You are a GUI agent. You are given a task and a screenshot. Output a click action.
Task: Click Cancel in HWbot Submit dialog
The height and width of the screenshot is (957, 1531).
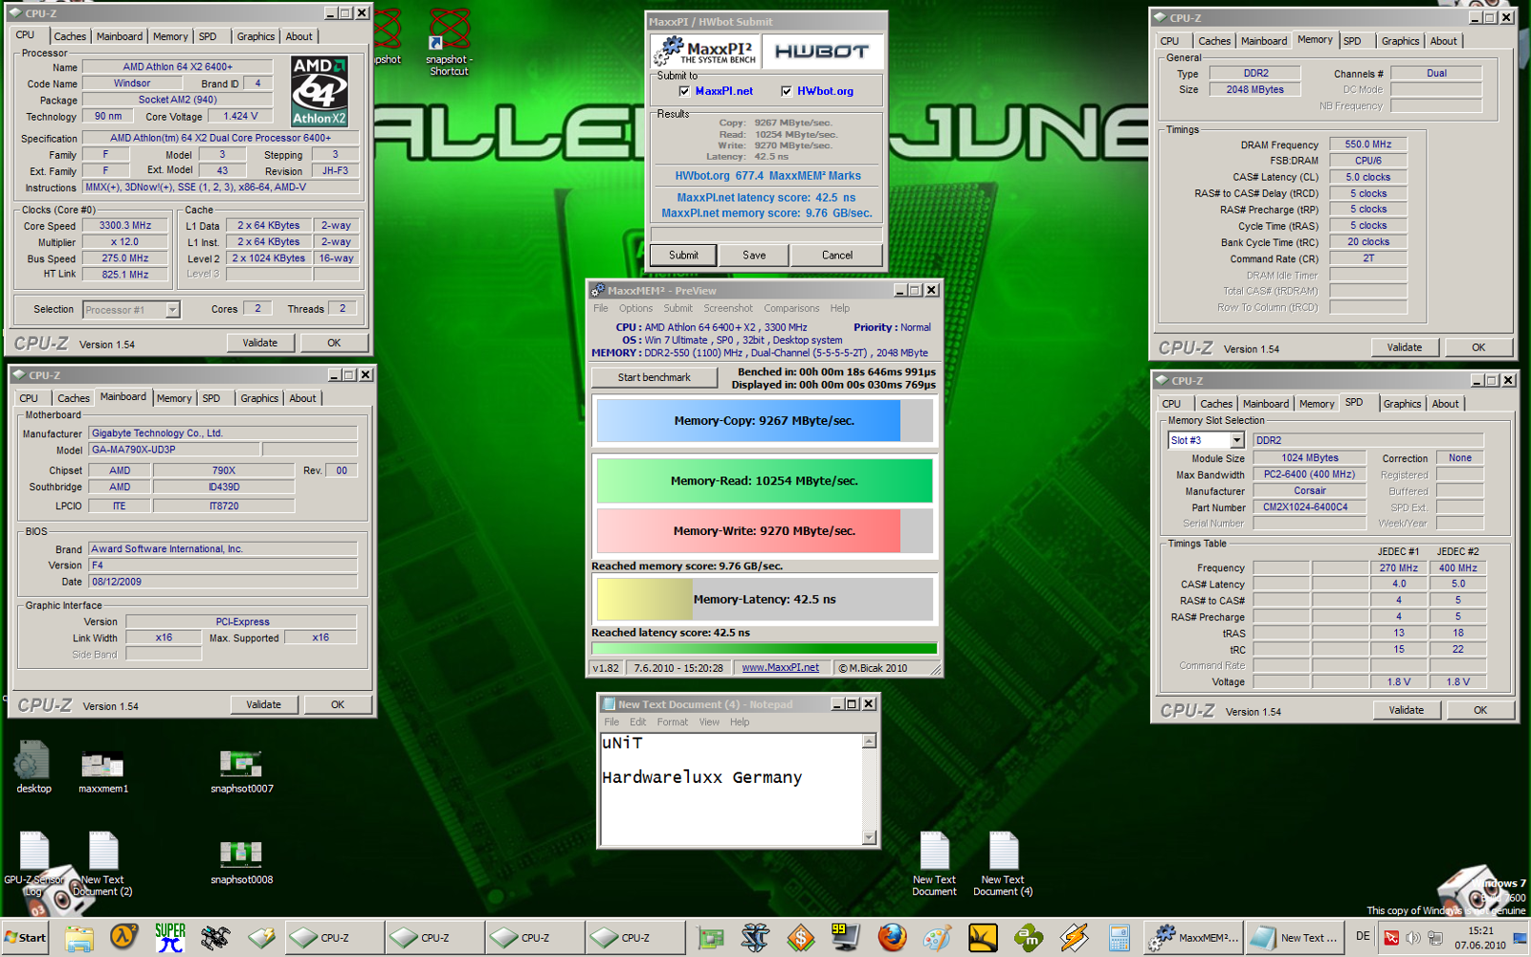[x=837, y=255]
